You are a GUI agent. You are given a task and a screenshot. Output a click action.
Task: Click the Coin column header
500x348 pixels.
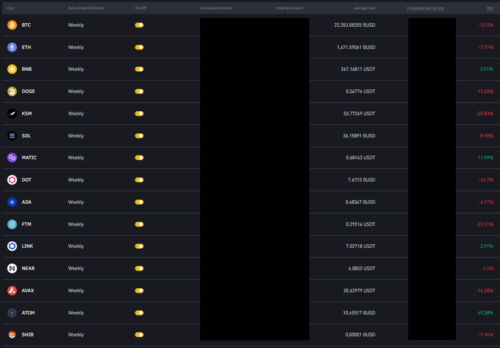(x=11, y=8)
